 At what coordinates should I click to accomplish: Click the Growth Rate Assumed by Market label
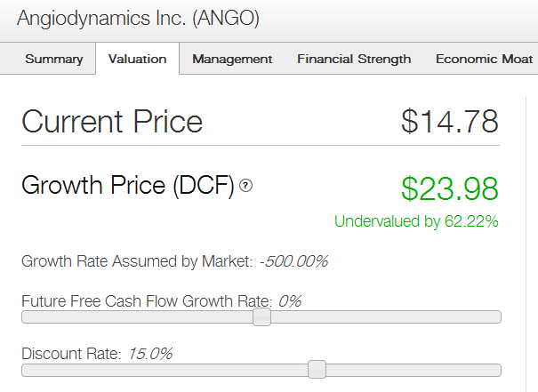point(137,261)
